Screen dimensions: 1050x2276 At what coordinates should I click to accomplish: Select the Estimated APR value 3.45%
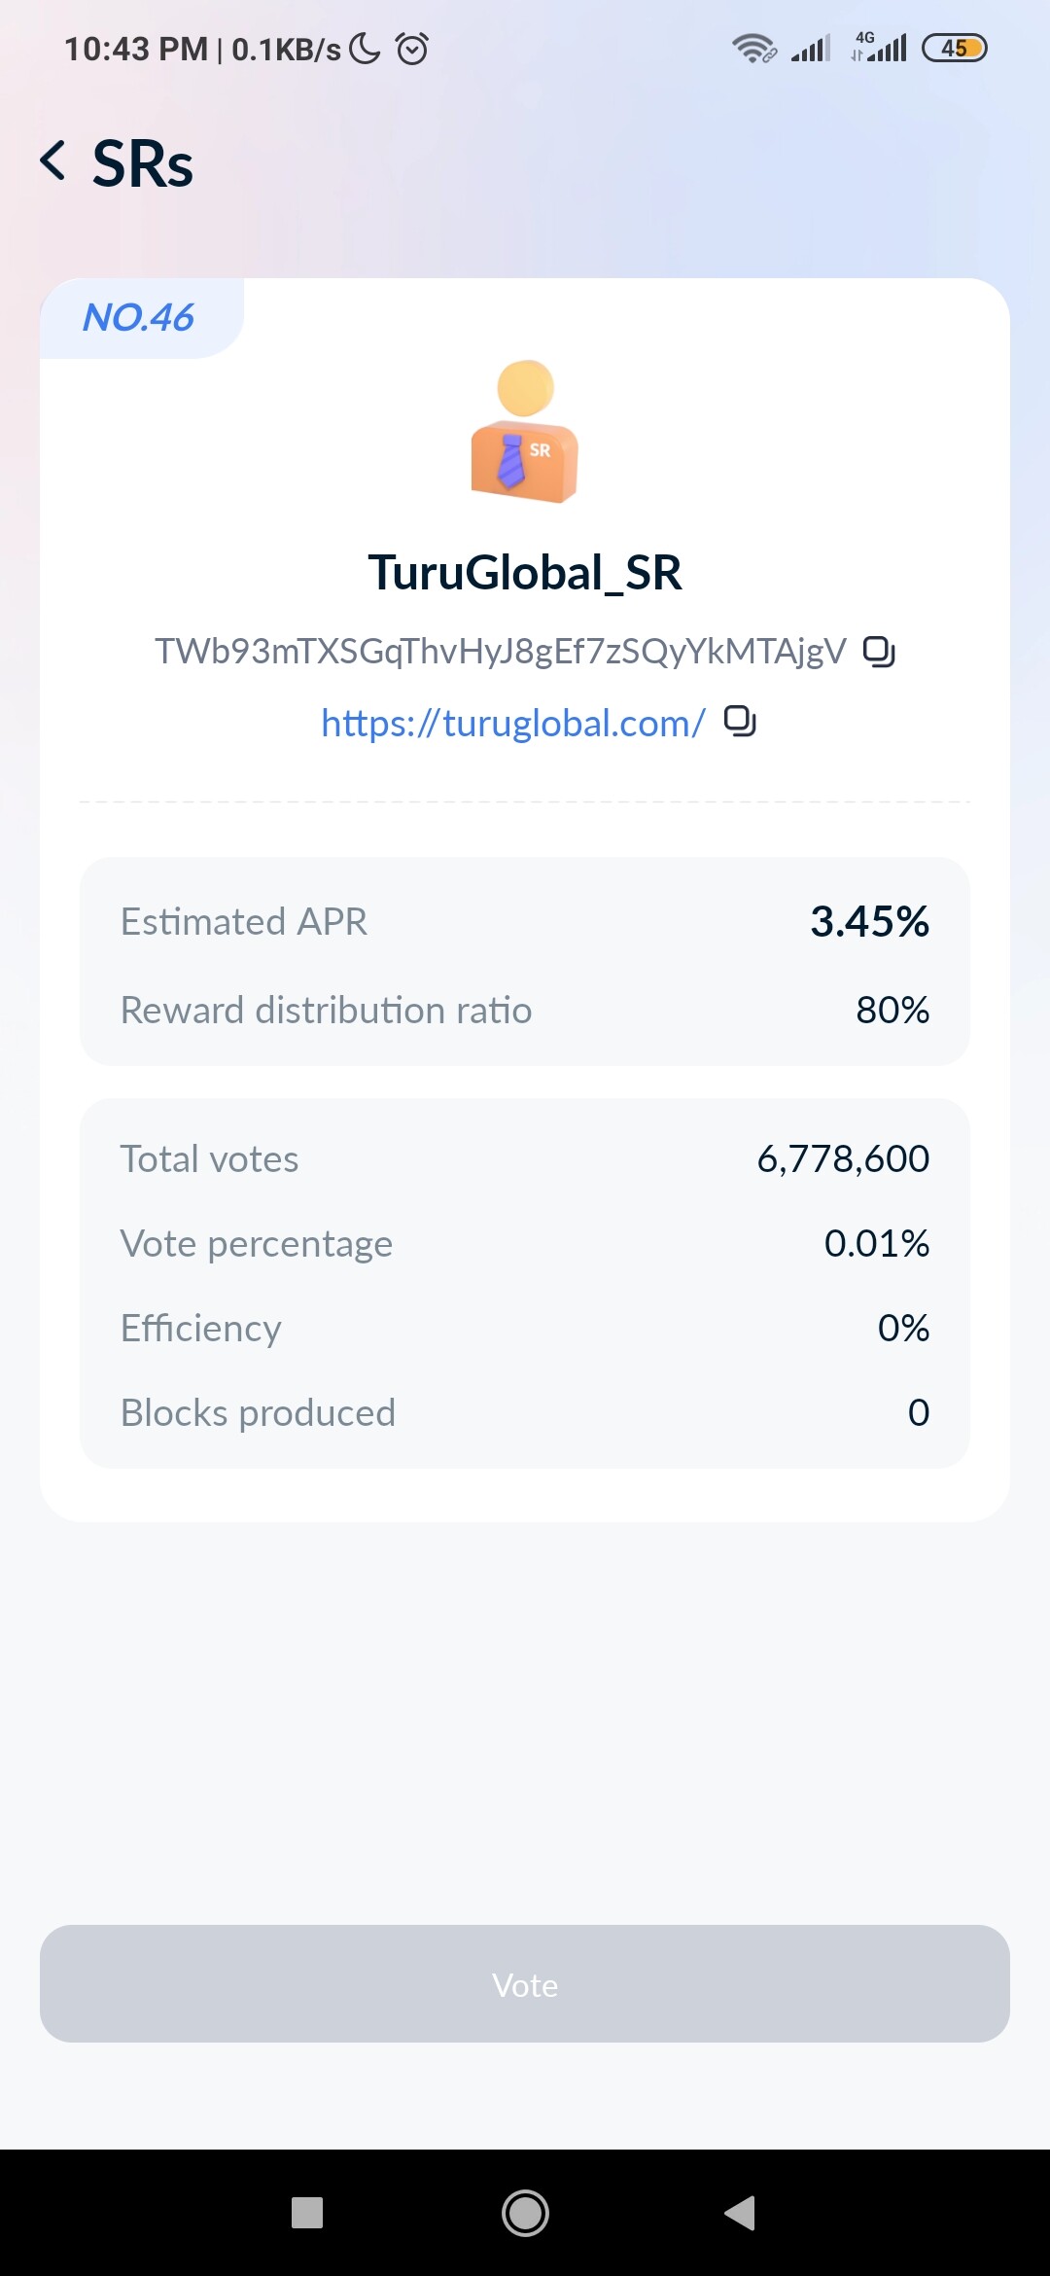pyautogui.click(x=870, y=921)
